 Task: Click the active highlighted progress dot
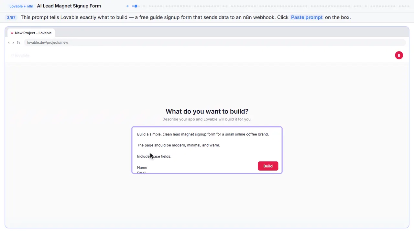[x=136, y=6]
